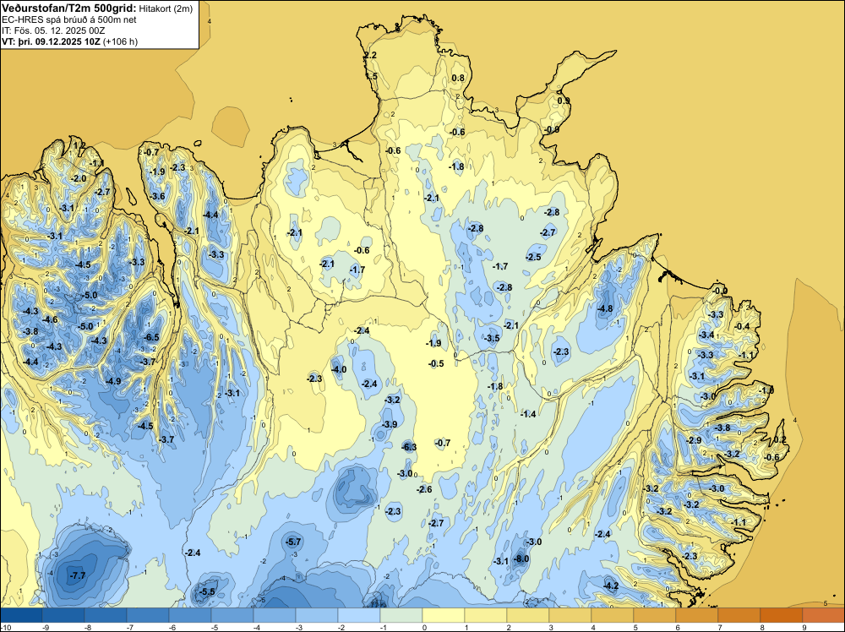Click the title "Veðurstofan/T2m 500grid:"
The image size is (845, 632).
tap(69, 8)
